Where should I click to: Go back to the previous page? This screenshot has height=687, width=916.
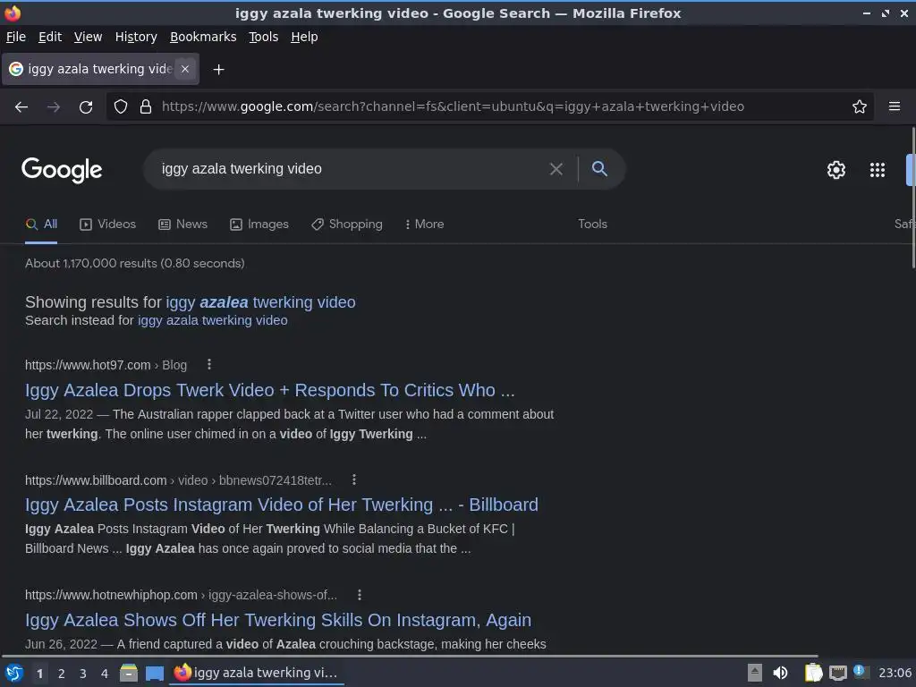pos(21,107)
